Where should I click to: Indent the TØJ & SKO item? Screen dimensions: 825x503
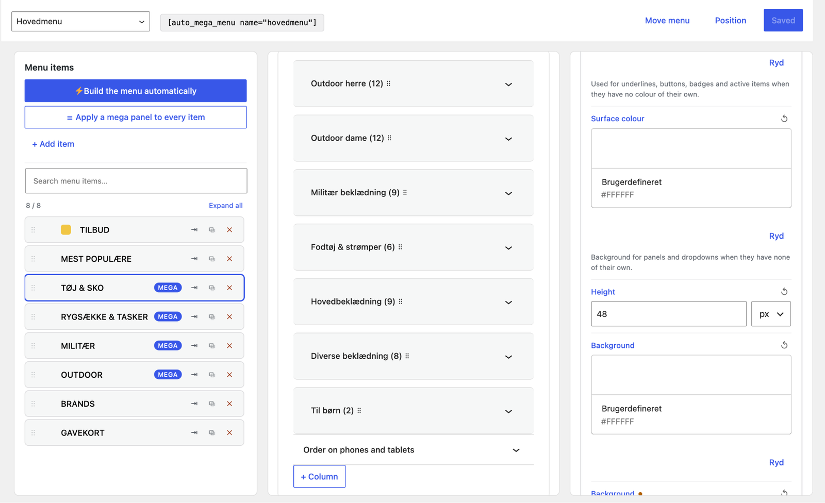[x=194, y=288]
